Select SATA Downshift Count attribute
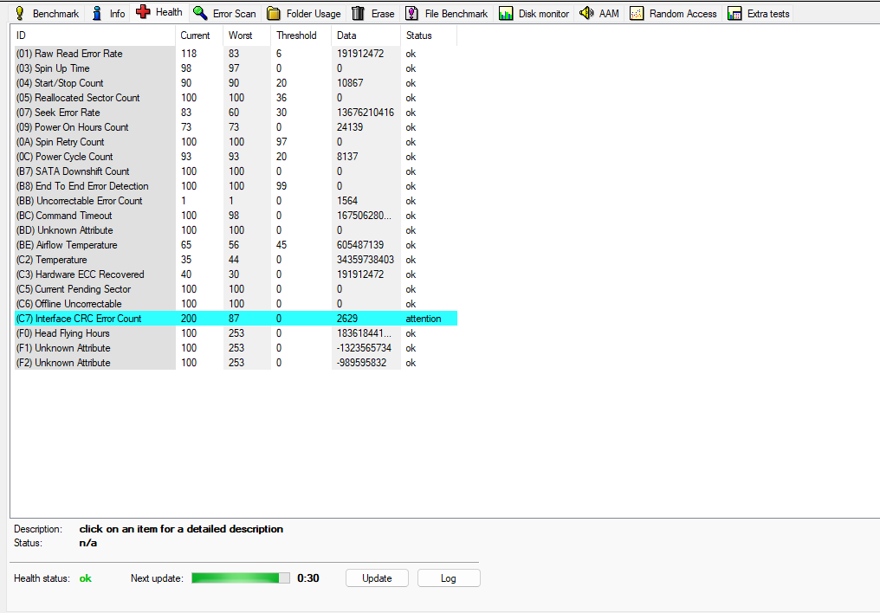 [x=236, y=171]
